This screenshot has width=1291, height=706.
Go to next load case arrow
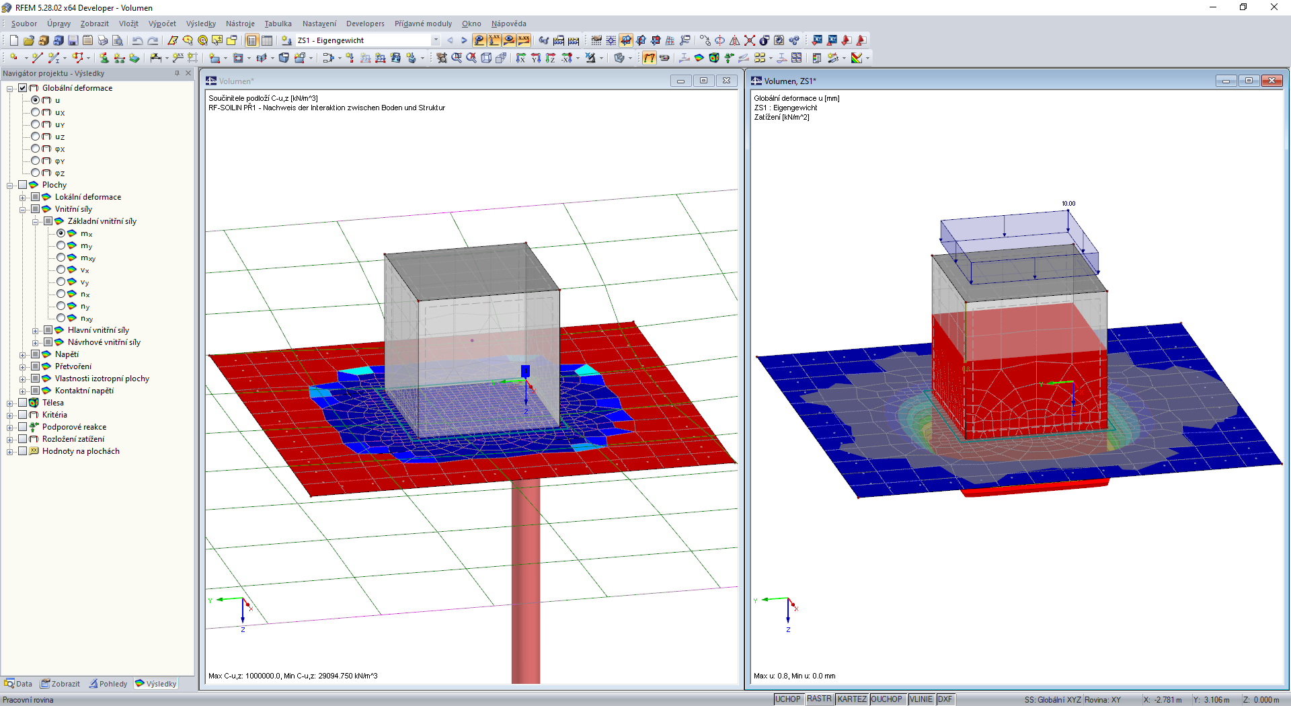click(464, 40)
